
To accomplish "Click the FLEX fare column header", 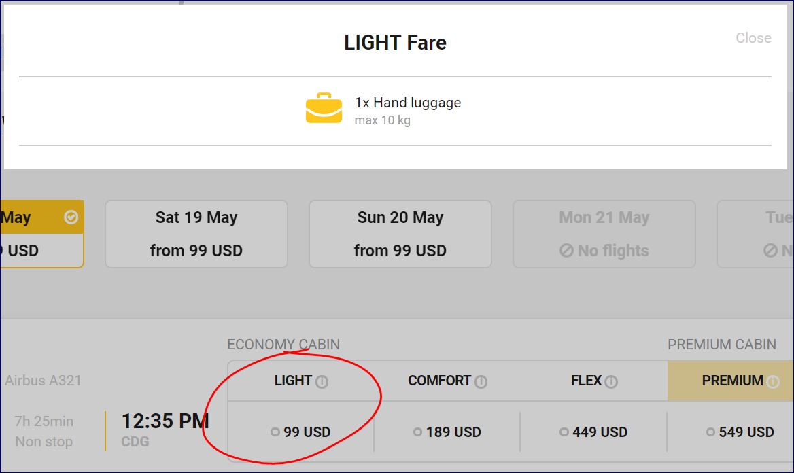I will (x=586, y=381).
